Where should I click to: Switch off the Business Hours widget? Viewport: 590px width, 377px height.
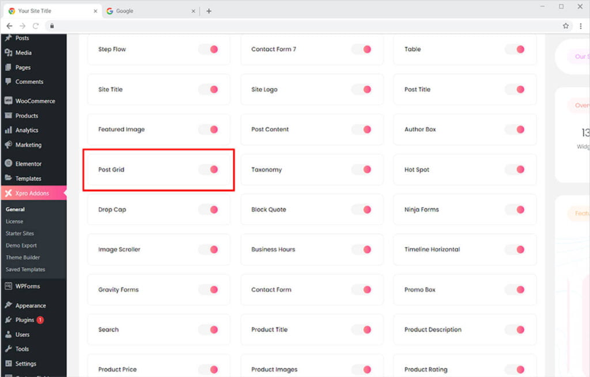pos(362,250)
